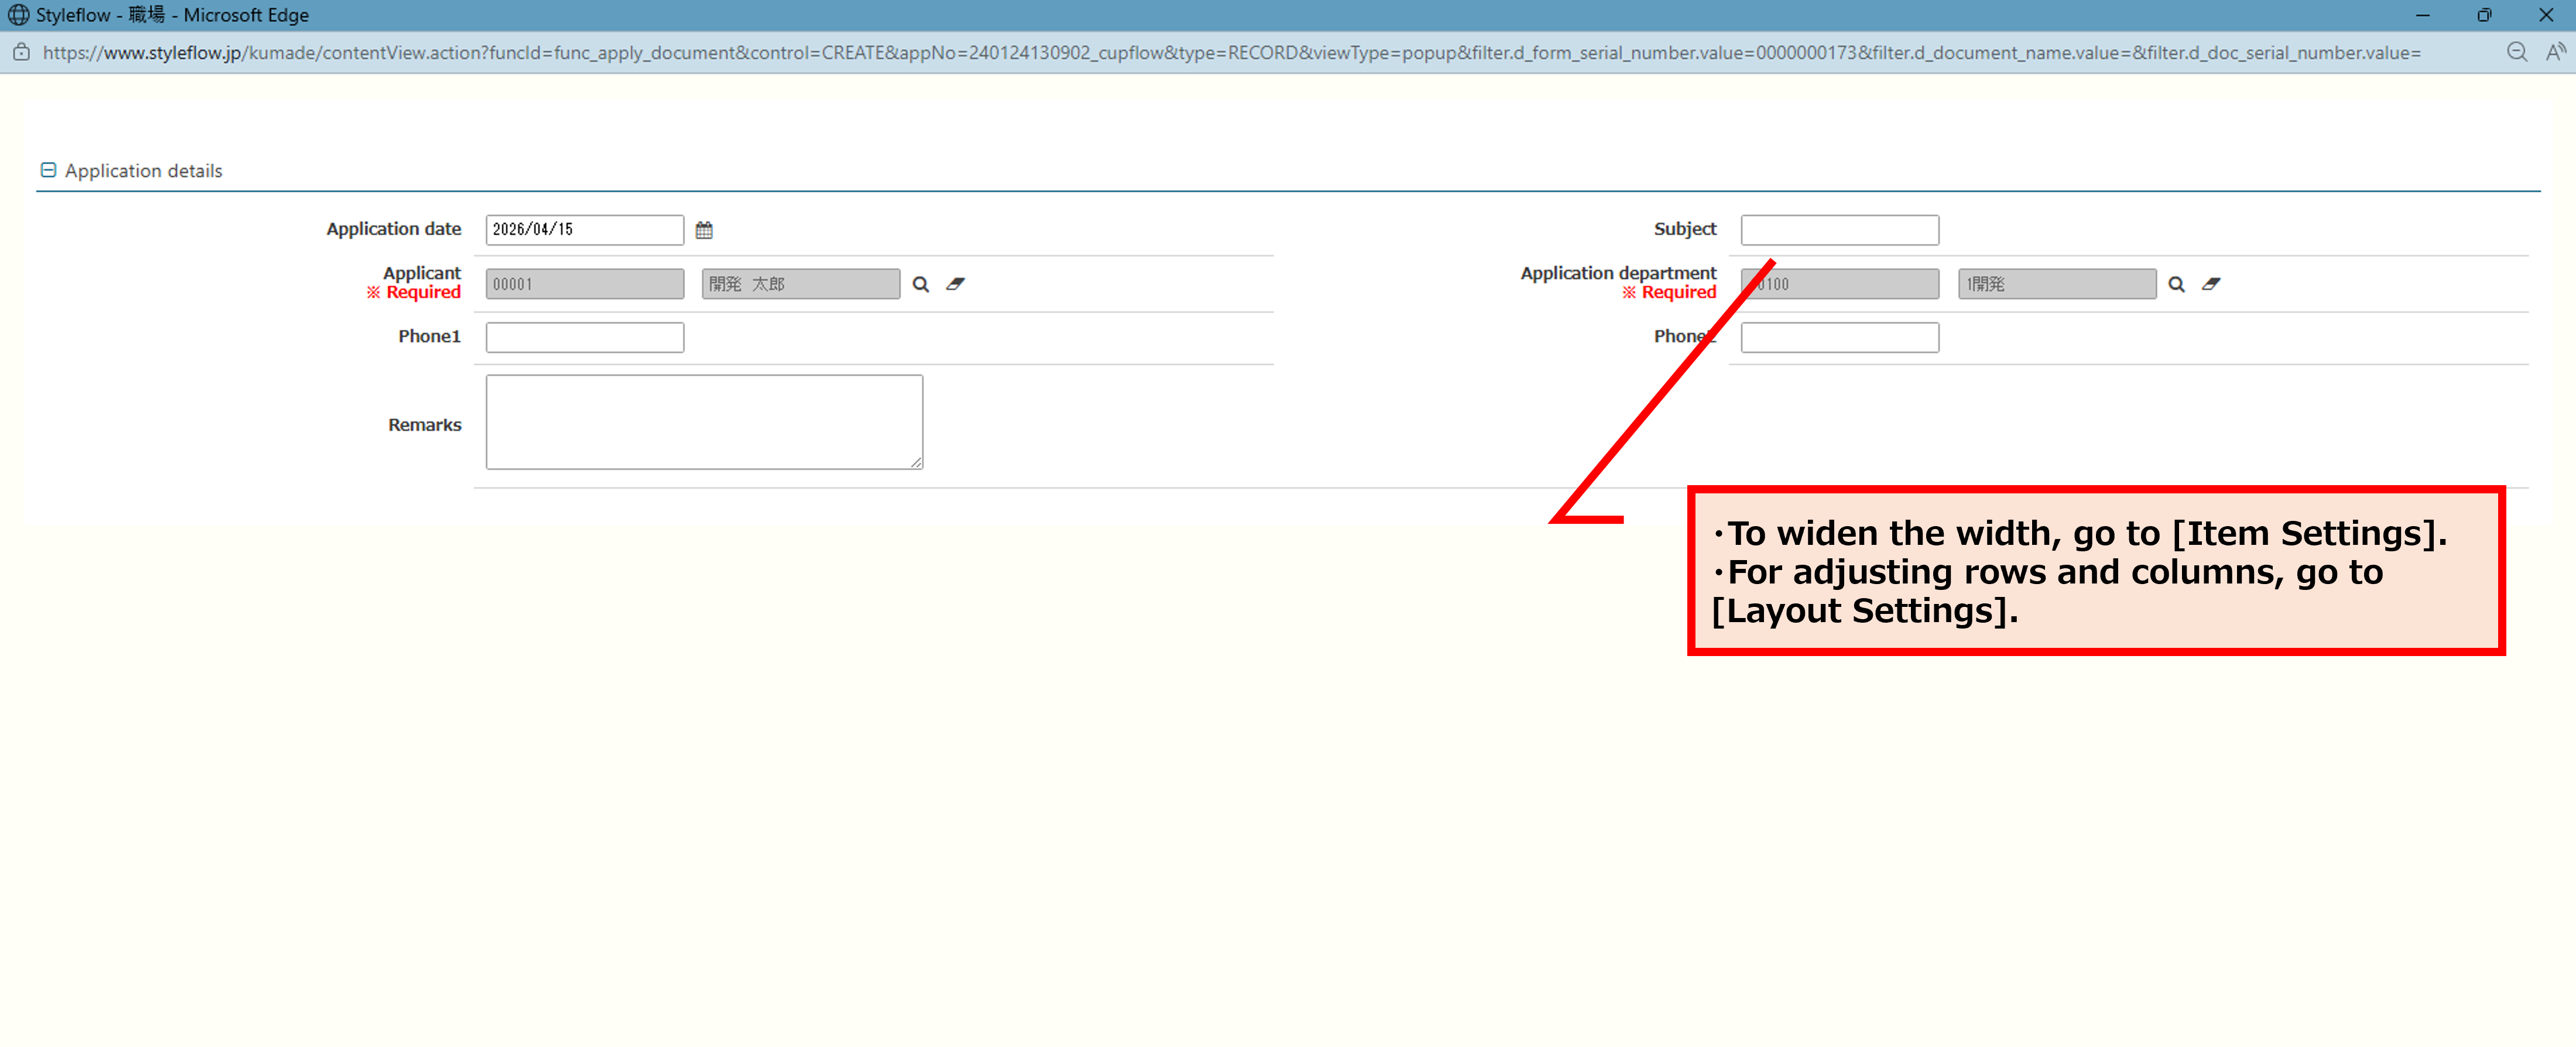The image size is (2576, 1047).
Task: Click the Phone1 input field
Action: [585, 337]
